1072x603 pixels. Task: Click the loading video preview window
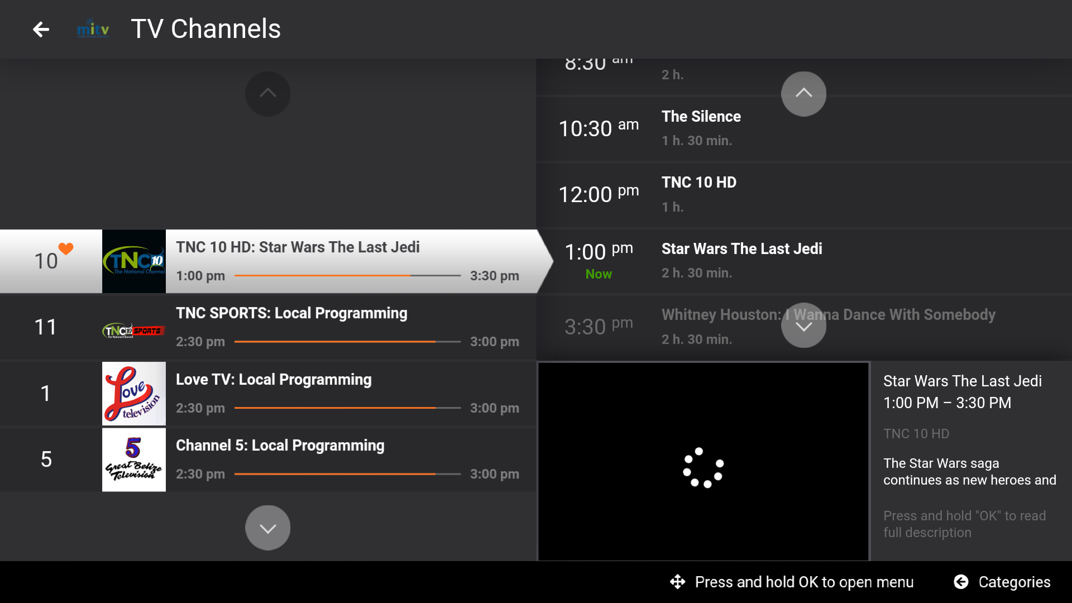pyautogui.click(x=703, y=462)
